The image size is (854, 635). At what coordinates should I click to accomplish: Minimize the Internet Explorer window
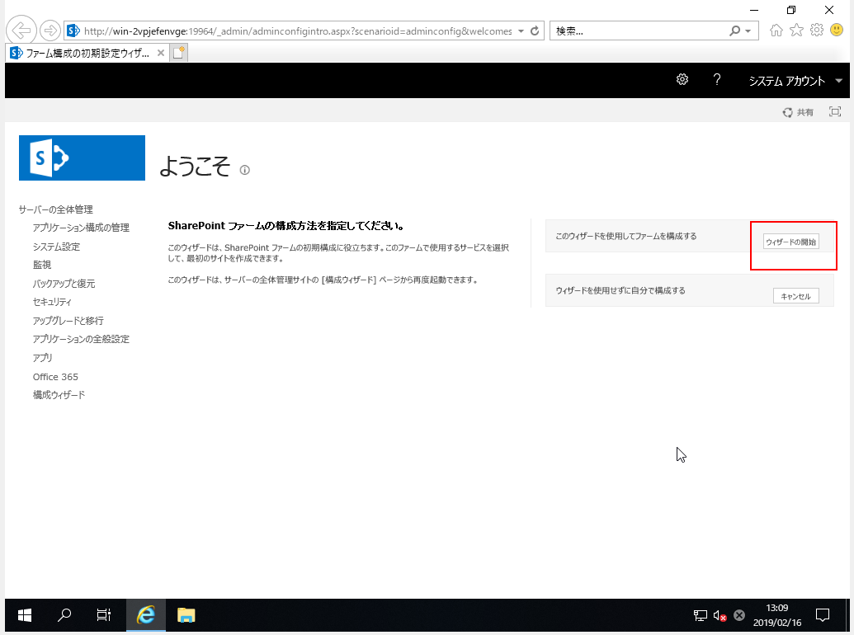[754, 10]
